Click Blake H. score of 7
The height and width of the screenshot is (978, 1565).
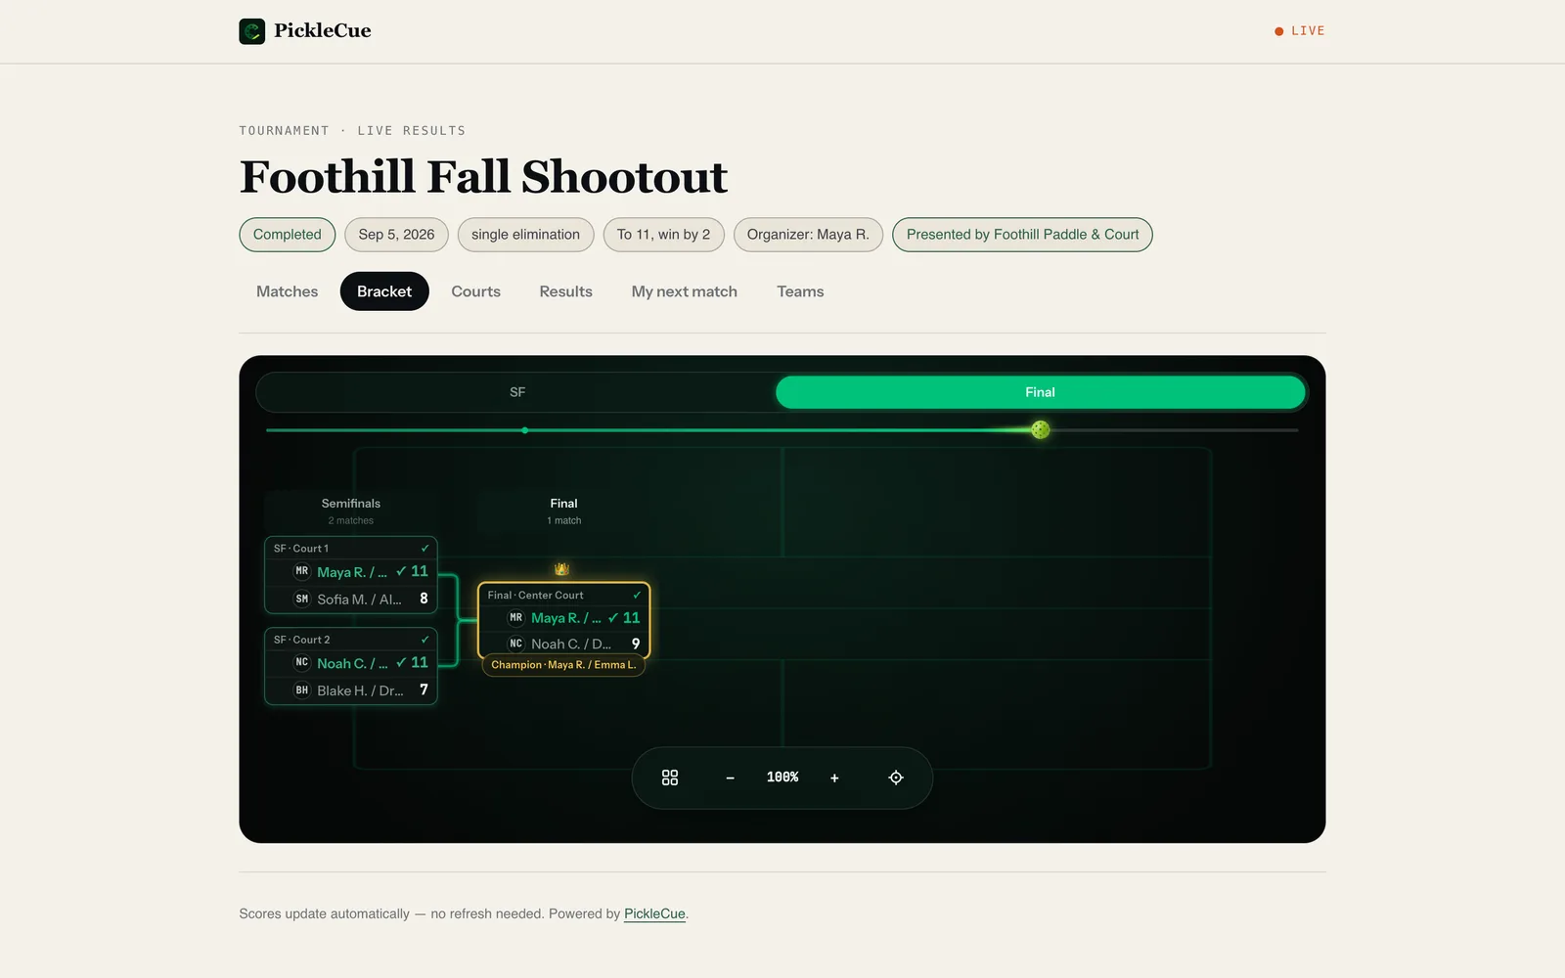(x=424, y=689)
